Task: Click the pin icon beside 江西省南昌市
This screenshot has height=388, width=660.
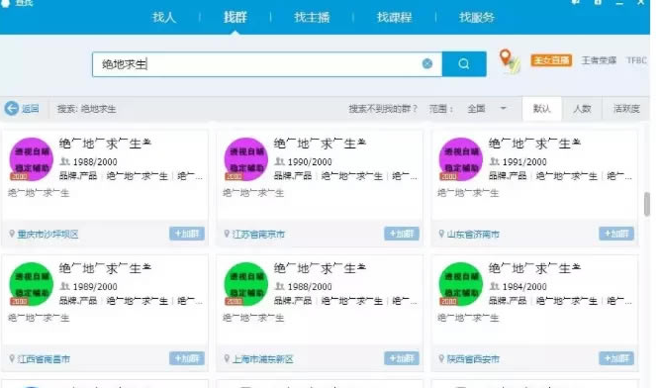Action: [12, 358]
